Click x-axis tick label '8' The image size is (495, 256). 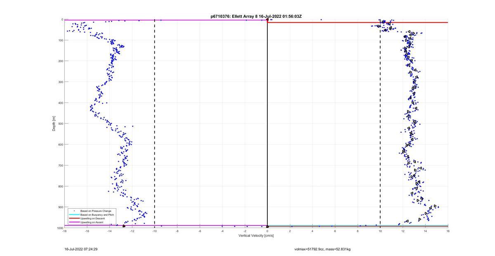coord(358,231)
